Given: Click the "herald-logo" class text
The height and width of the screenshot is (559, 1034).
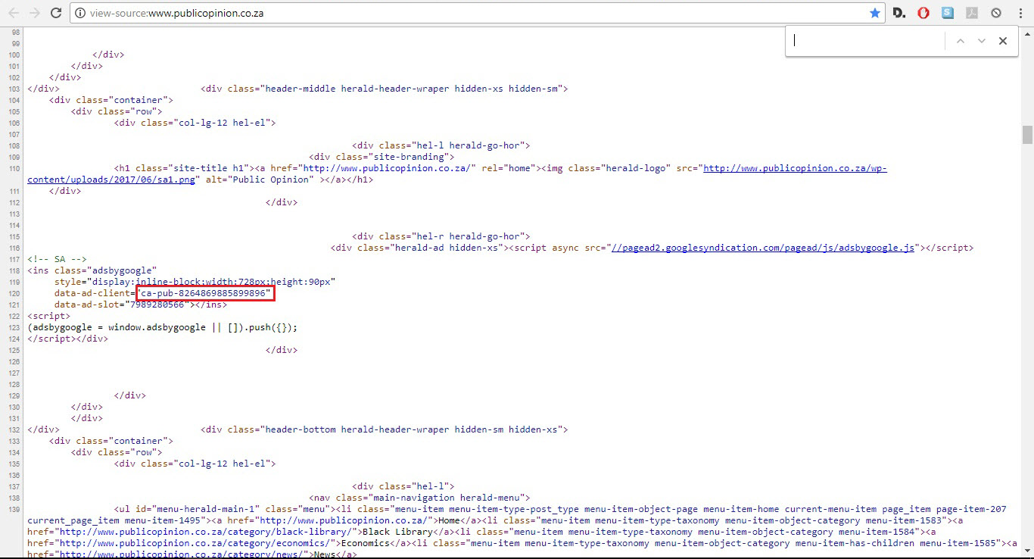Looking at the screenshot, I should (x=636, y=168).
